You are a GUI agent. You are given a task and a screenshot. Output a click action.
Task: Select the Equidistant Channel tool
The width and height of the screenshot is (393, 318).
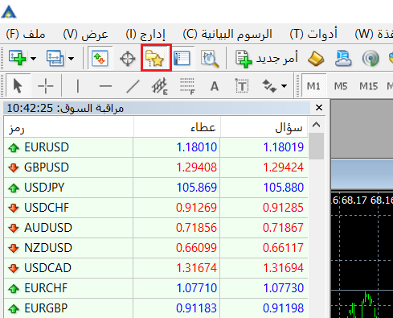pos(160,86)
